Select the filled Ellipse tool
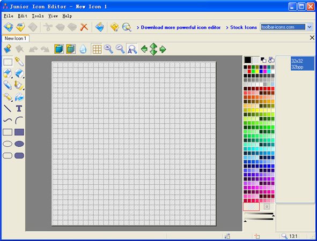The width and height of the screenshot is (317, 241). 19,144
